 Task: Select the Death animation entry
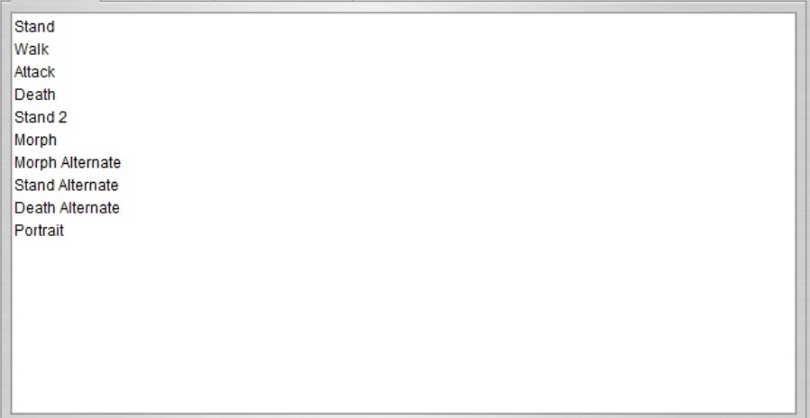34,95
